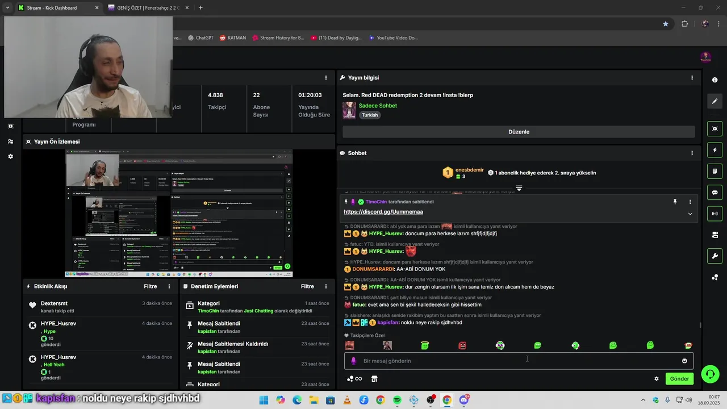Click the Windows Start button
Screen dimensions: 727x409
tap(264, 400)
